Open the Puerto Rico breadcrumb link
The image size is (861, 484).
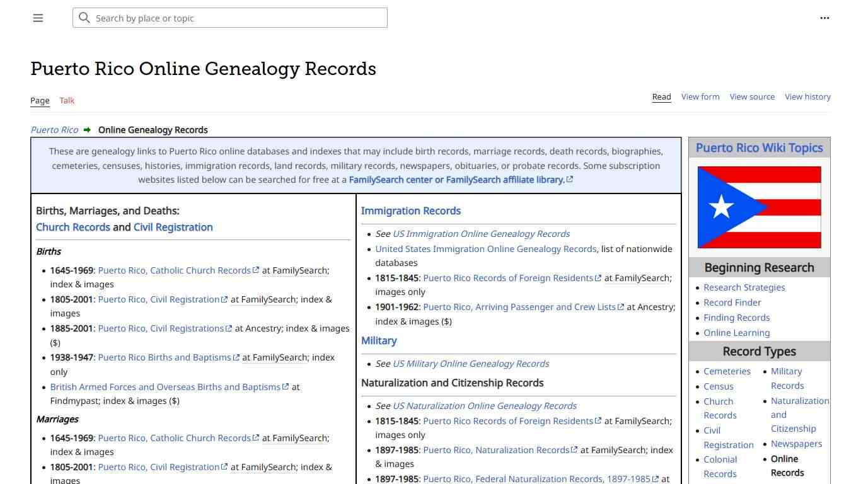pyautogui.click(x=54, y=130)
